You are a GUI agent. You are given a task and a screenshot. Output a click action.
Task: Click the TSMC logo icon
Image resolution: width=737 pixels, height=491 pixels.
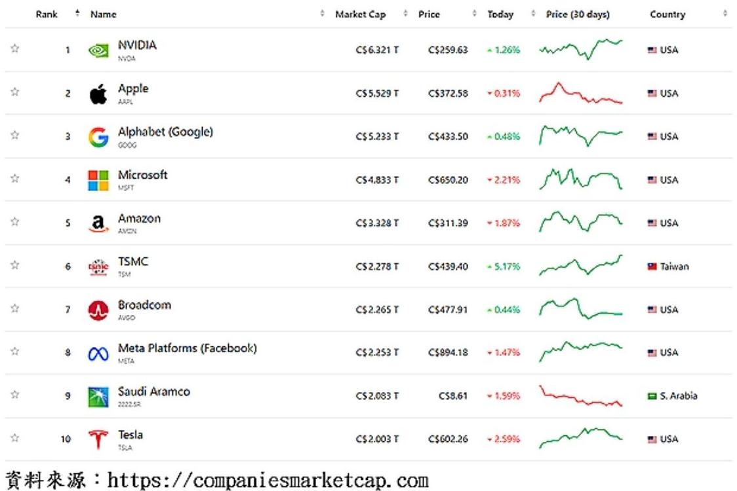pyautogui.click(x=98, y=267)
